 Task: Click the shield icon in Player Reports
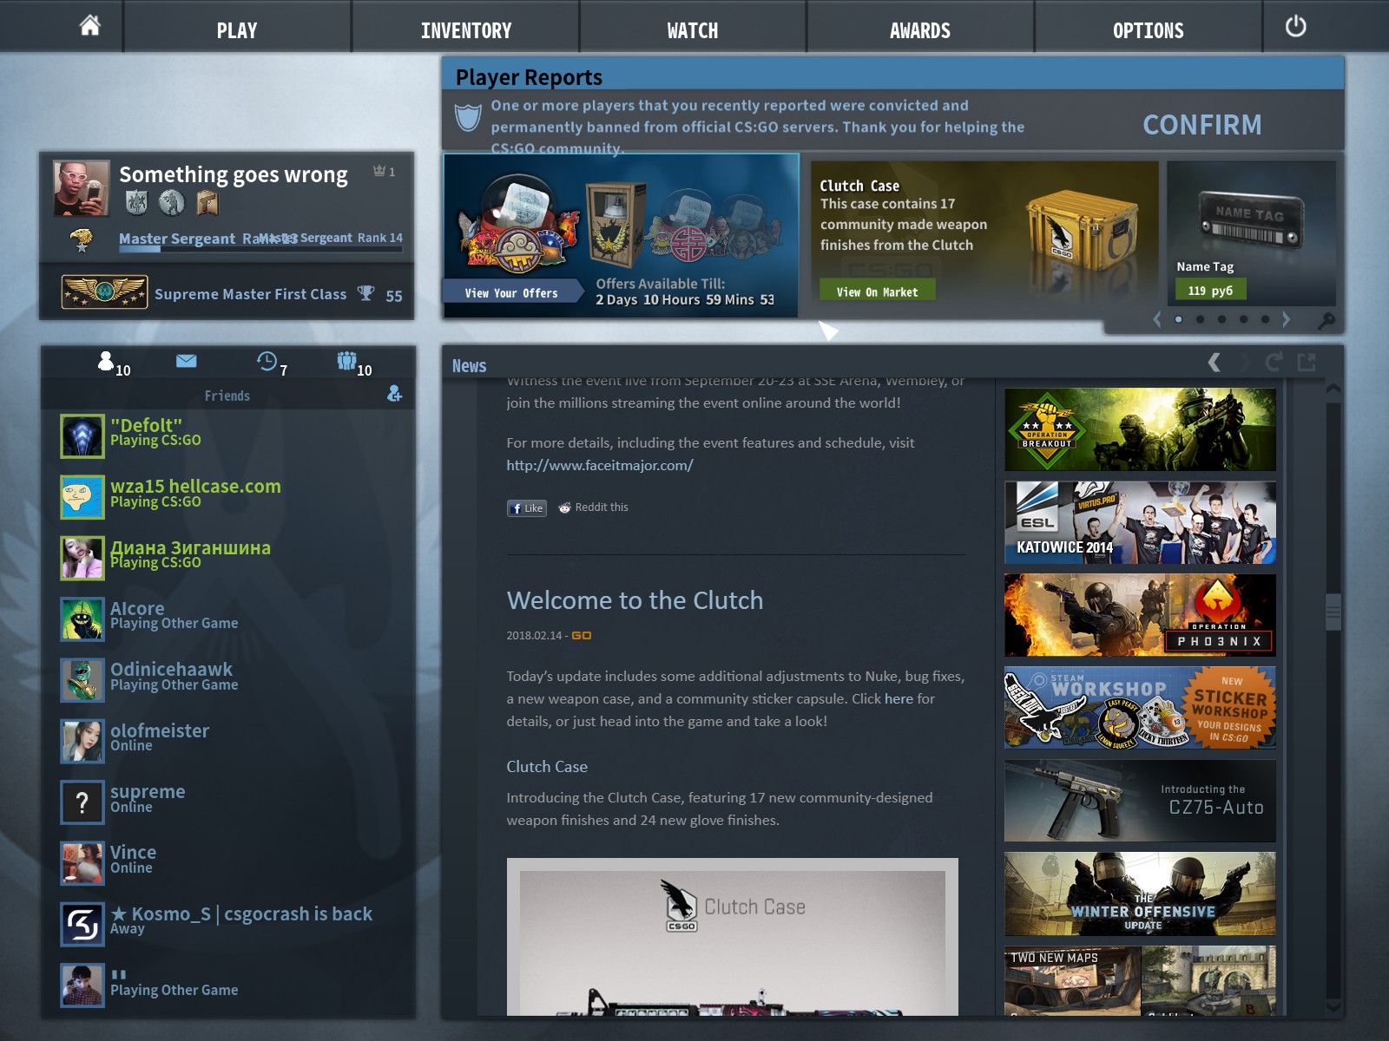point(468,117)
